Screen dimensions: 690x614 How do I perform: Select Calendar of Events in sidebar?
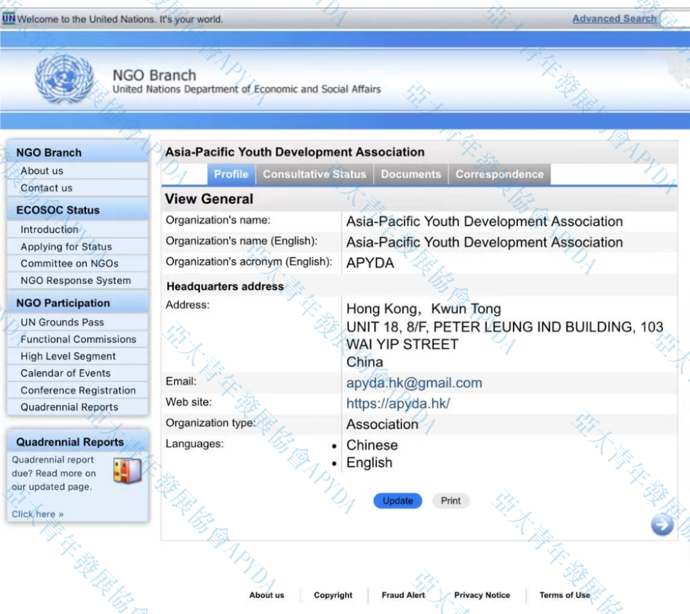click(66, 373)
